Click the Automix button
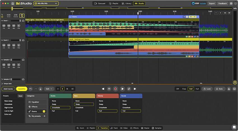The image size is (238, 131). (22, 89)
